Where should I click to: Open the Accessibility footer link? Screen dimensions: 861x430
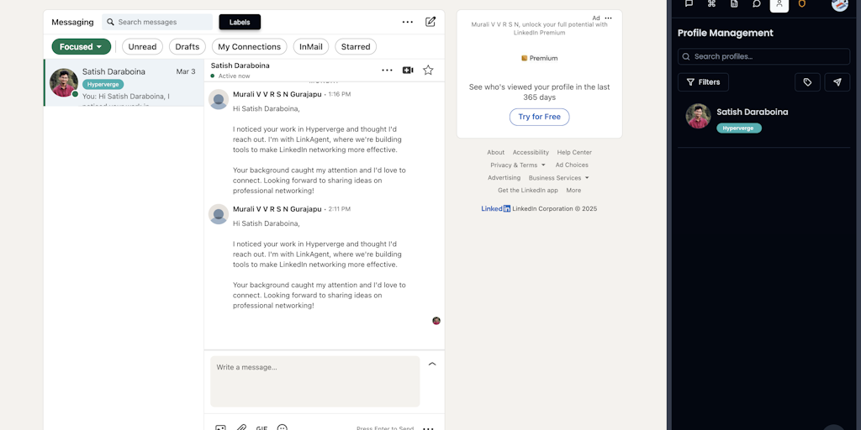(x=531, y=153)
